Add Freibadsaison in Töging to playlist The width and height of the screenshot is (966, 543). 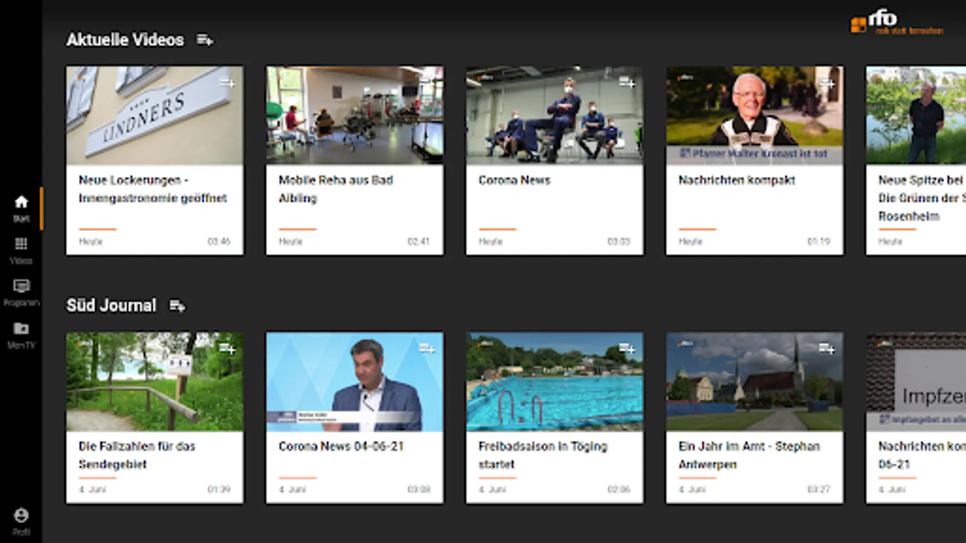pos(627,348)
